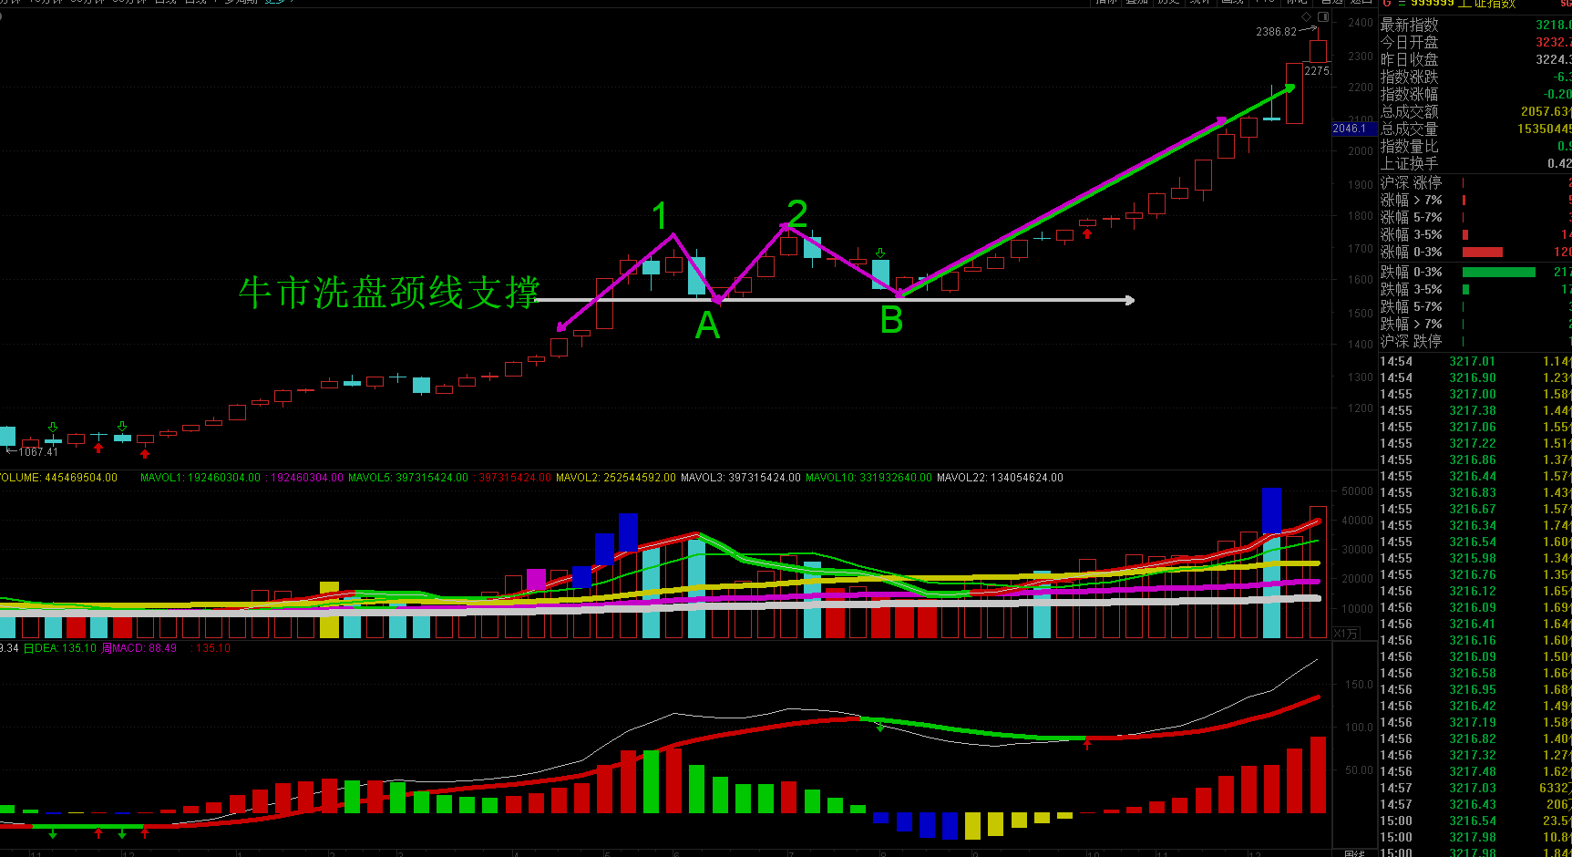This screenshot has height=857, width=1572.
Task: Select the tick row with price 3215.98
Action: click(1475, 558)
